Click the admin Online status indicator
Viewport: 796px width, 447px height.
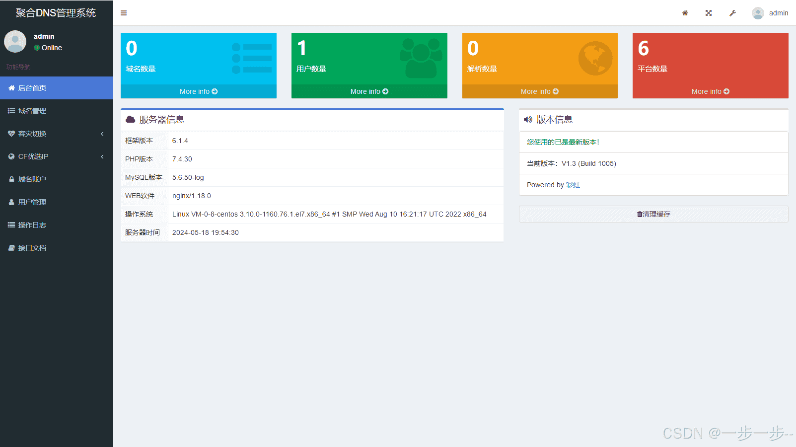click(x=49, y=48)
